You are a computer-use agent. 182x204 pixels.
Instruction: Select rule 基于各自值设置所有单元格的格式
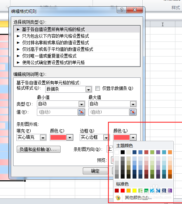(77, 29)
